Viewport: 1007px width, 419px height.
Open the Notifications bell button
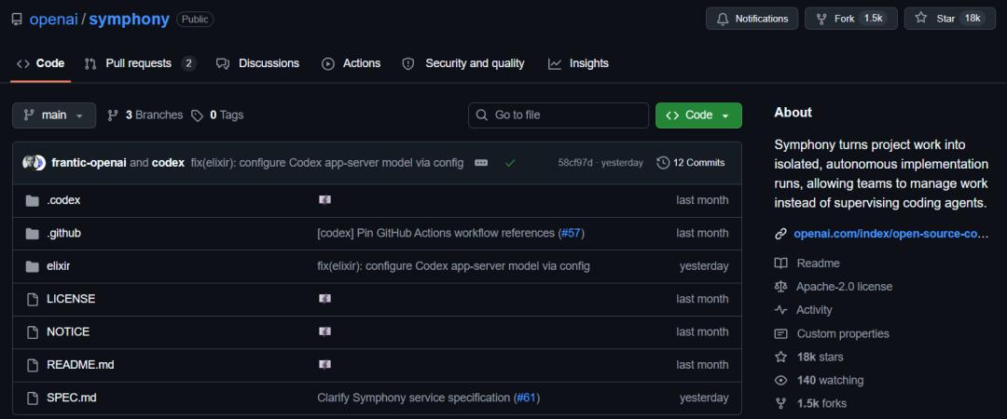point(752,19)
